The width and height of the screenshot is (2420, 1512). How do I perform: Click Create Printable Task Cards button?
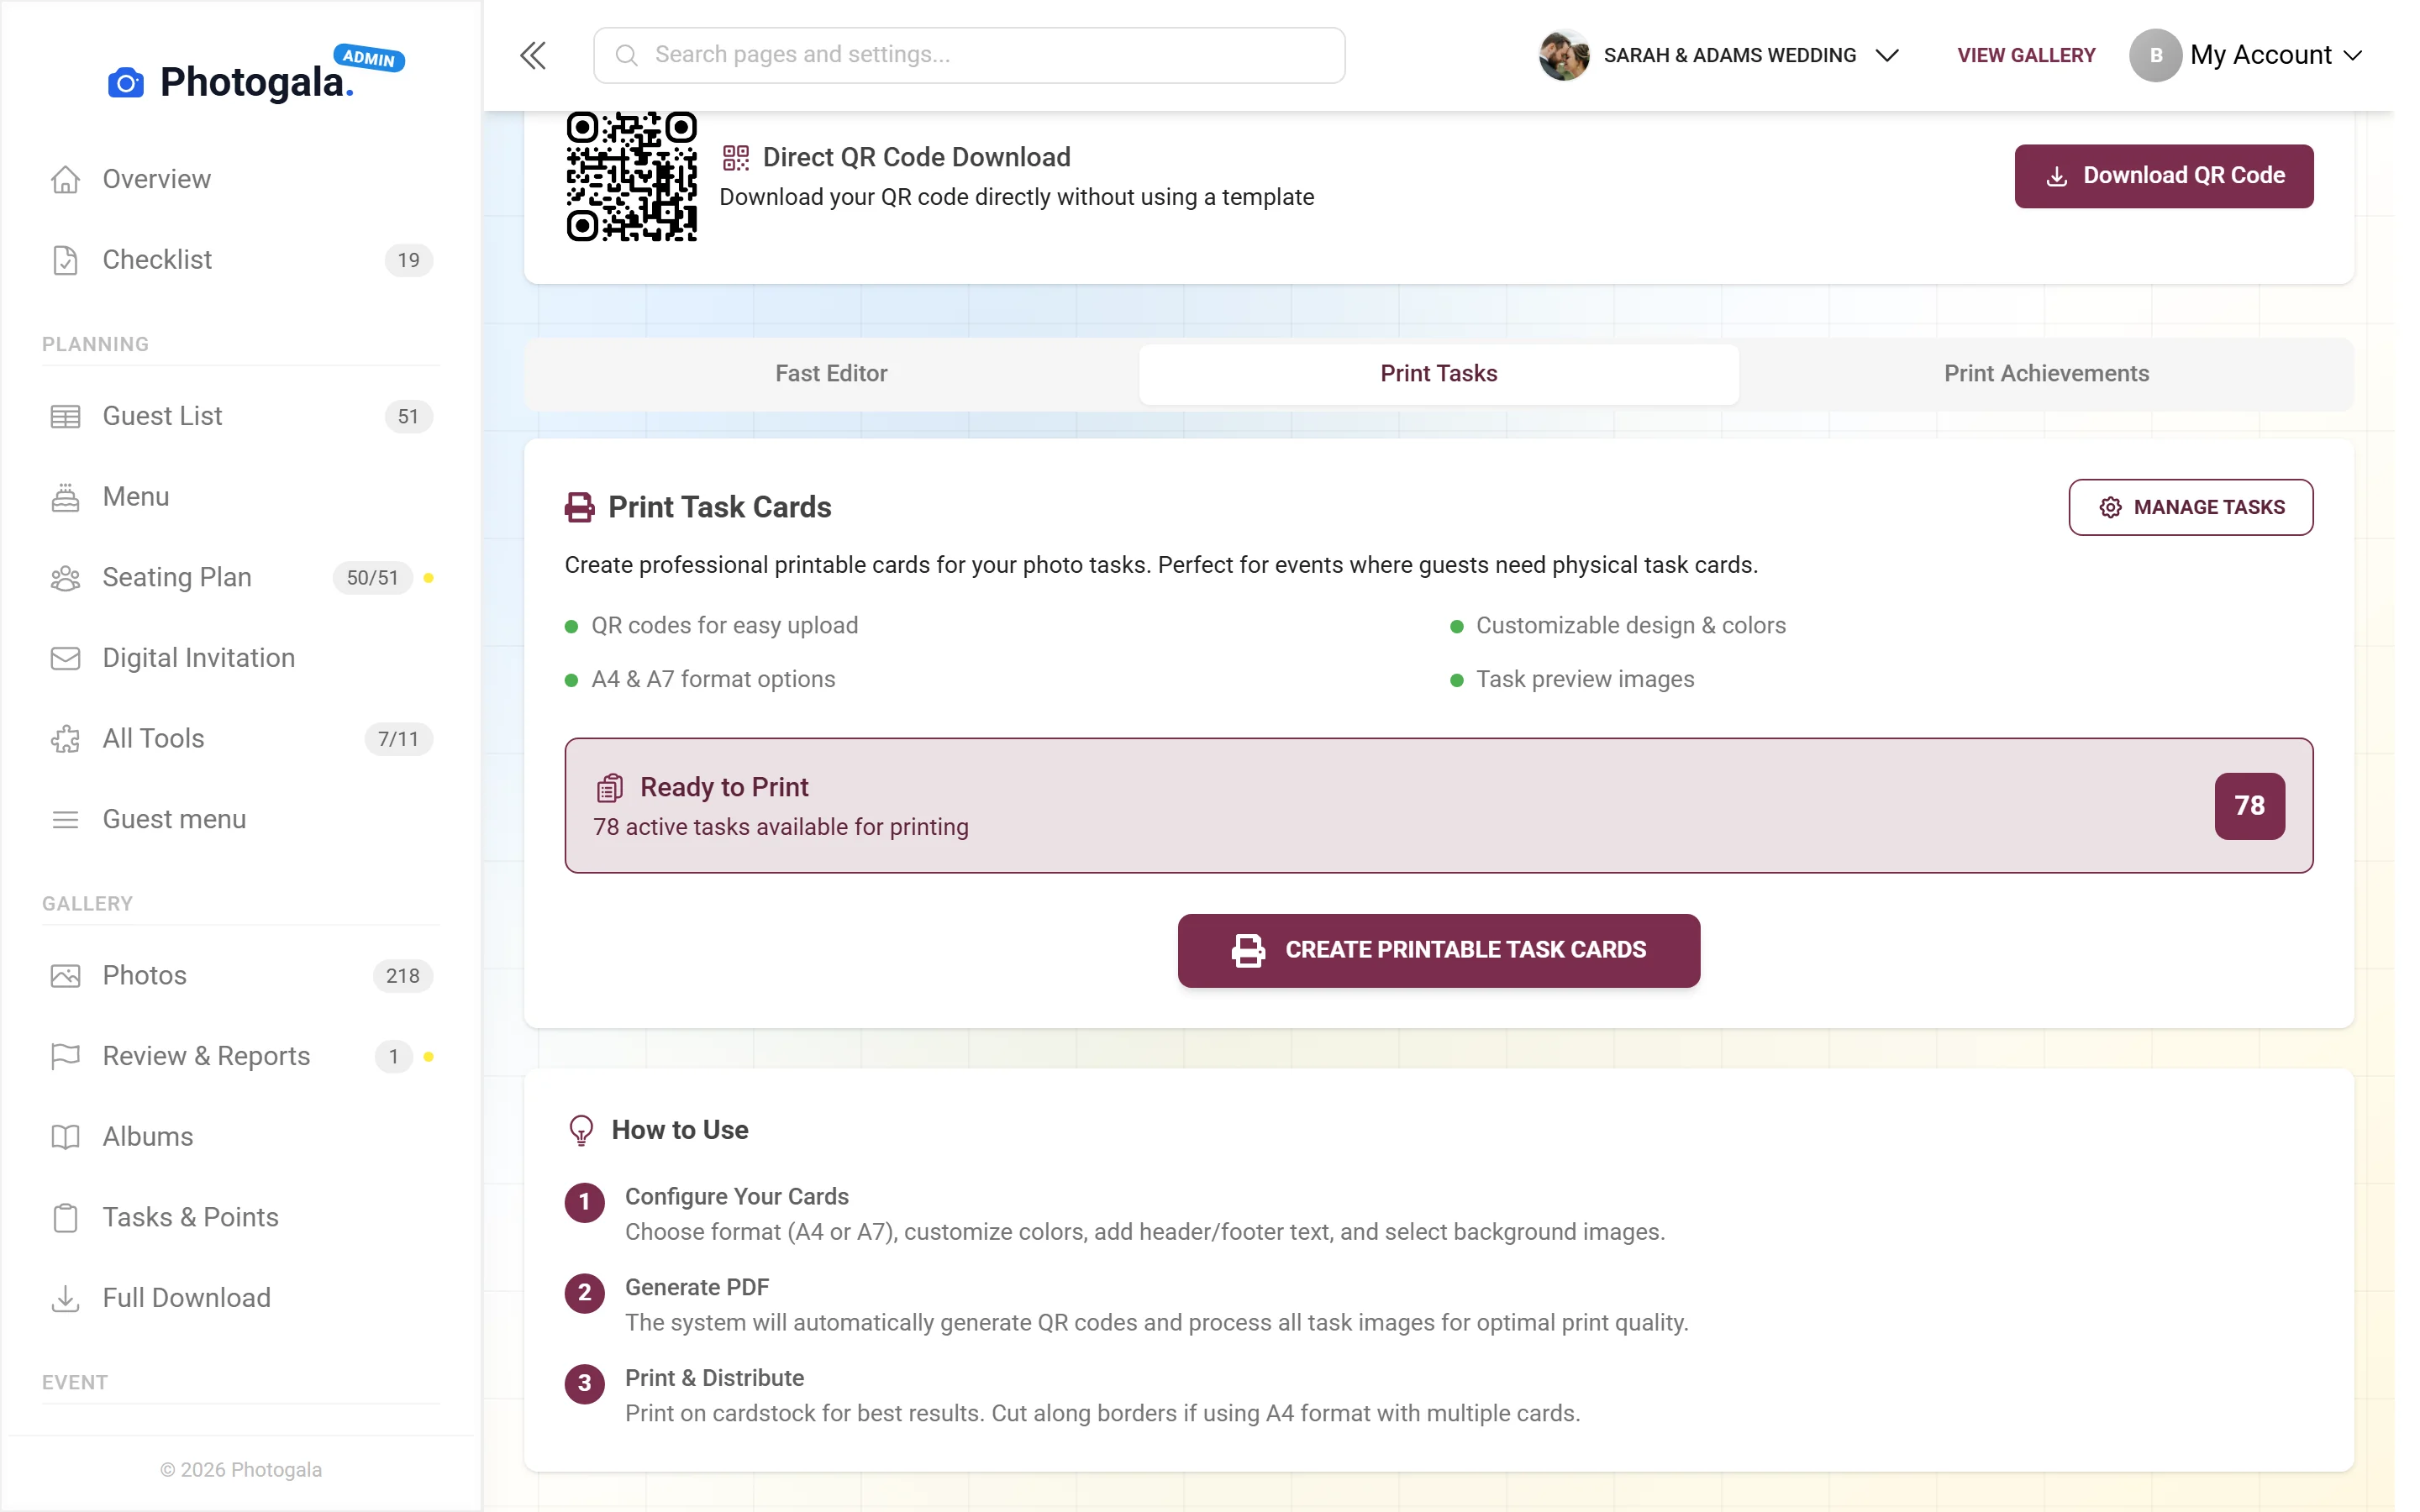(x=1438, y=950)
